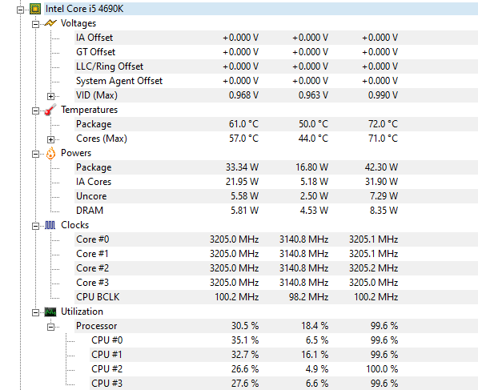This screenshot has width=478, height=390.
Task: Expand the Cores (Max) temperature entry
Action: tap(51, 139)
